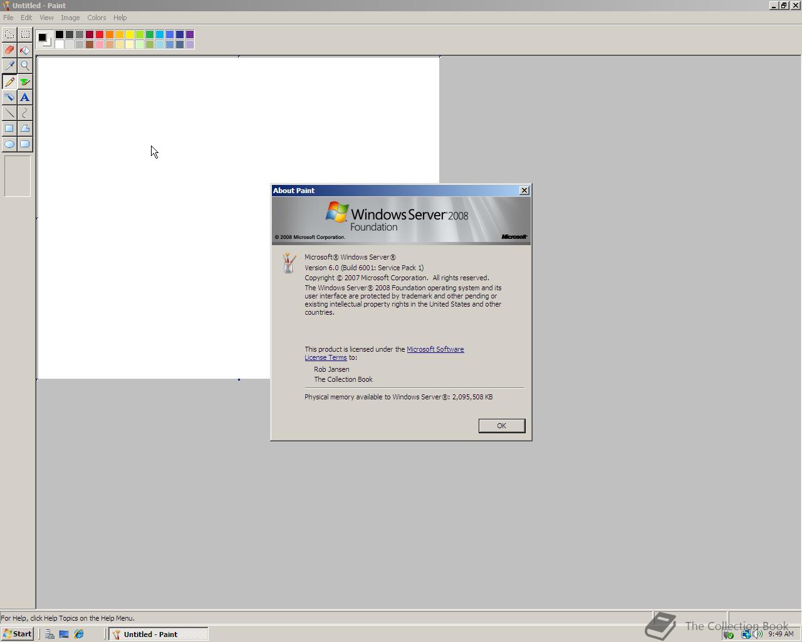Viewport: 802px width, 642px height.
Task: Pick the brown color swatch
Action: [90, 45]
